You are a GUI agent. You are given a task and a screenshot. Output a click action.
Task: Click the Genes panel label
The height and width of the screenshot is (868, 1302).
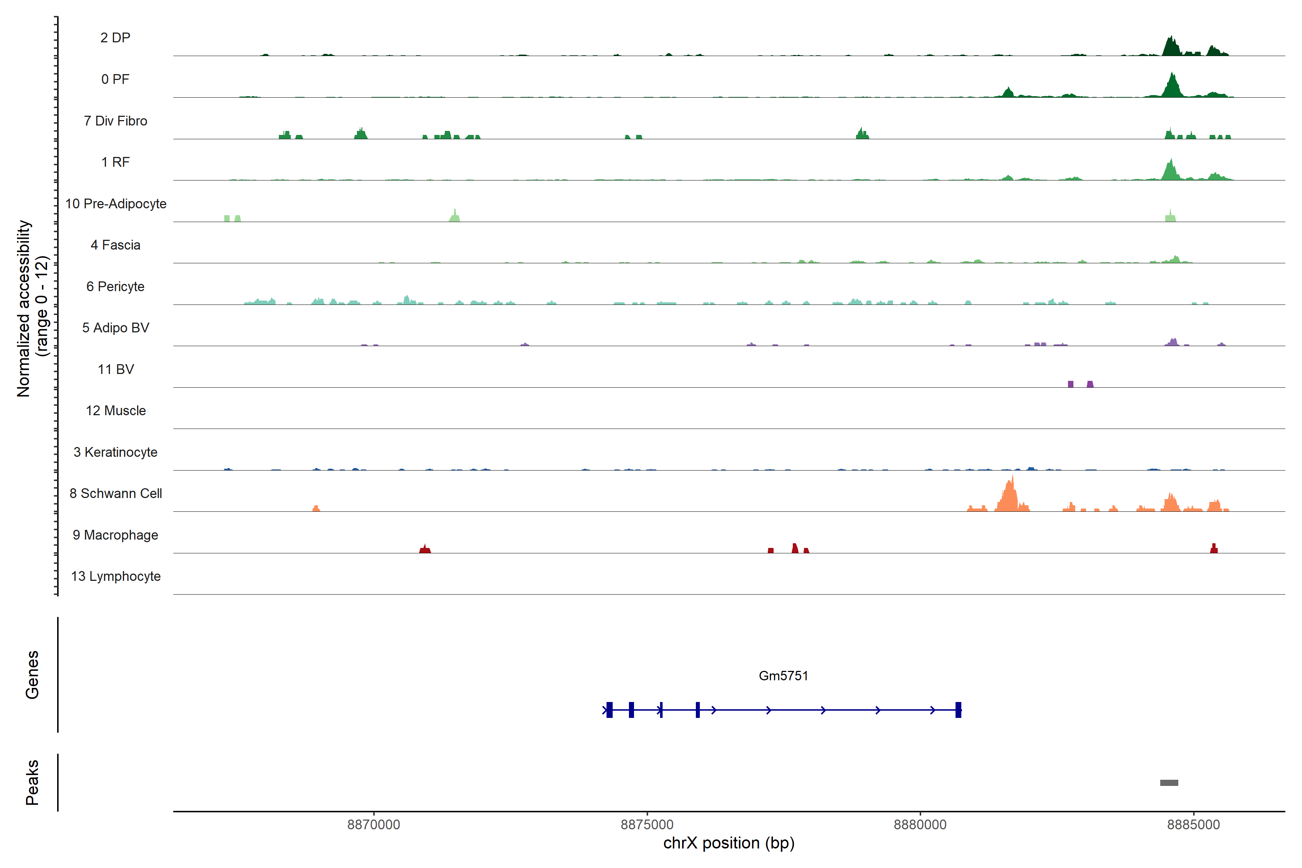click(32, 674)
